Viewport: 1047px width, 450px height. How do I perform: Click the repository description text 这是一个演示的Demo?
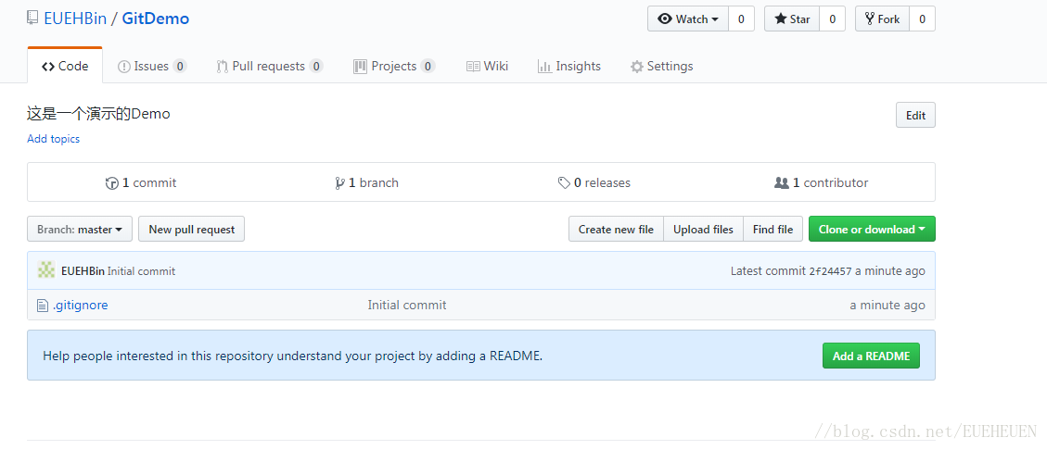coord(99,114)
